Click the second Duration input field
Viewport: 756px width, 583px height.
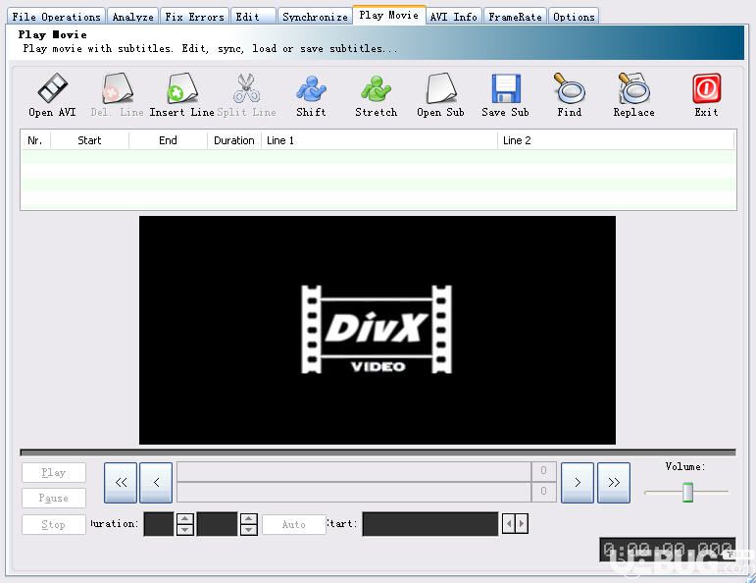[217, 524]
